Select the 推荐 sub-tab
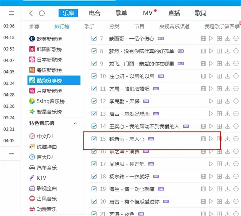 tap(34, 27)
